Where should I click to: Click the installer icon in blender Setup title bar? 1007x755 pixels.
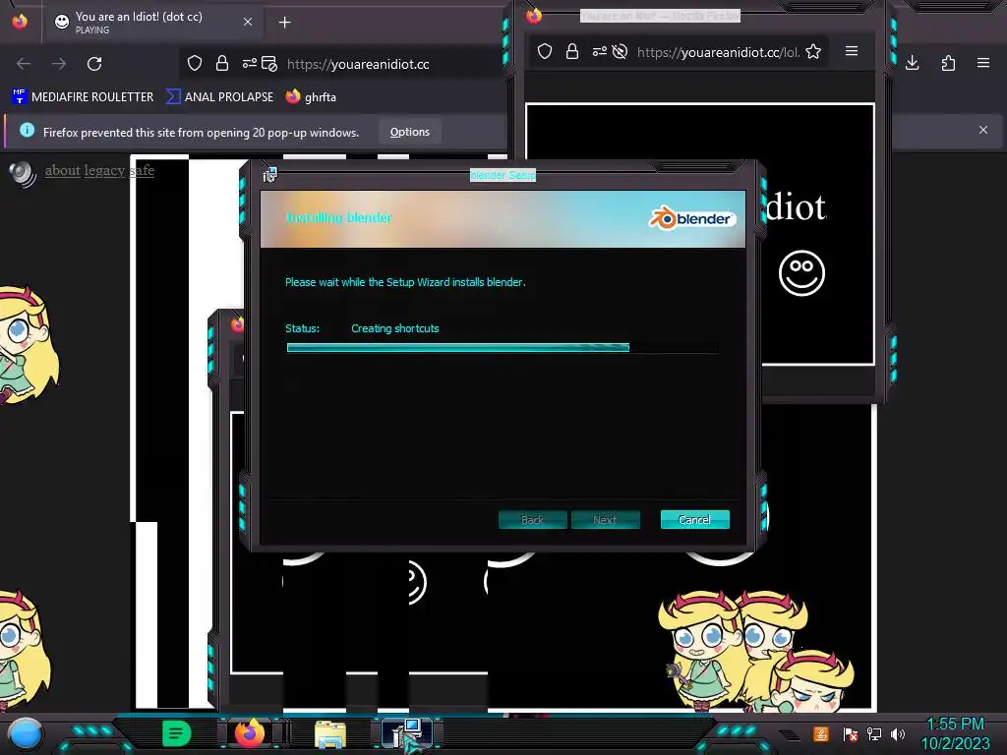click(x=269, y=175)
